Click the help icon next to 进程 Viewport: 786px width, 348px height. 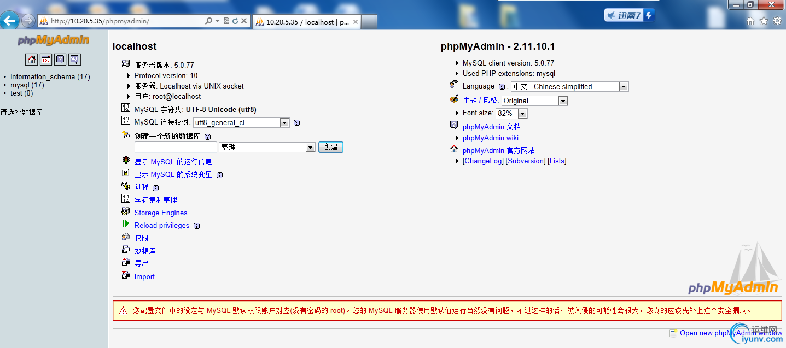tap(155, 188)
